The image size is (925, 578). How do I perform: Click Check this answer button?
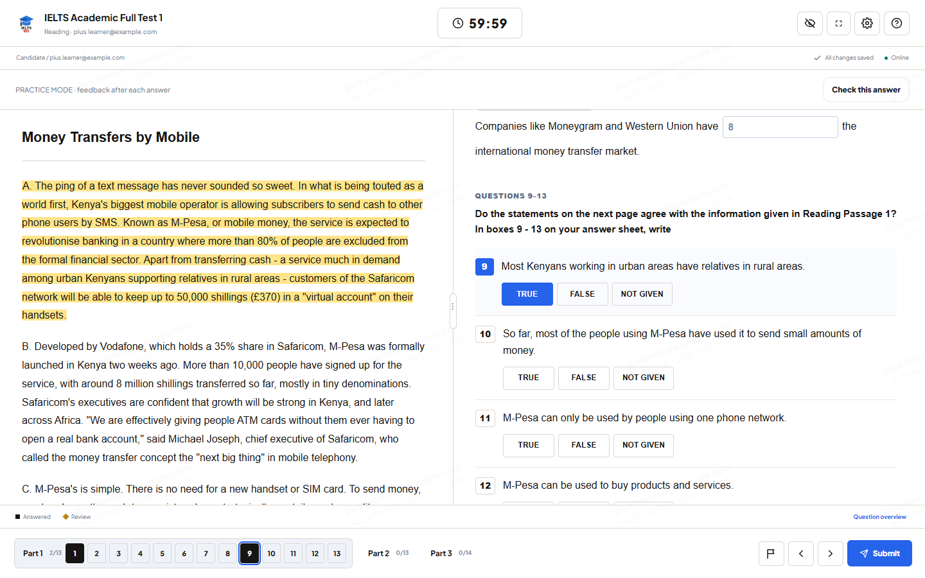866,90
